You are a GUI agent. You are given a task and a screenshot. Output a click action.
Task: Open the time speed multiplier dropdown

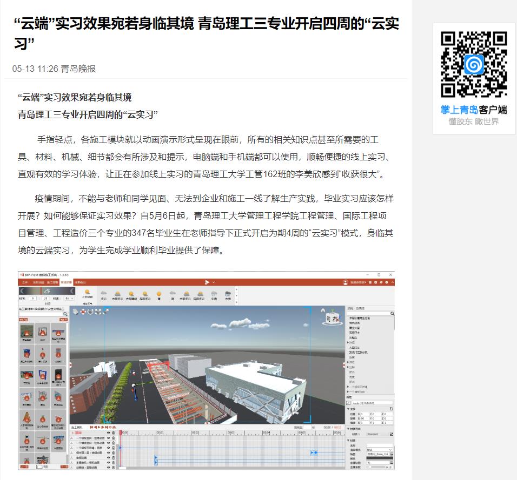pyautogui.click(x=69, y=298)
